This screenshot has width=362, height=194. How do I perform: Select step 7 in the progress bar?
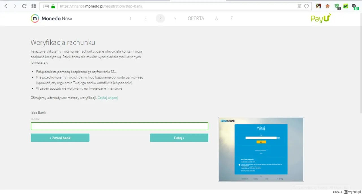click(x=231, y=19)
